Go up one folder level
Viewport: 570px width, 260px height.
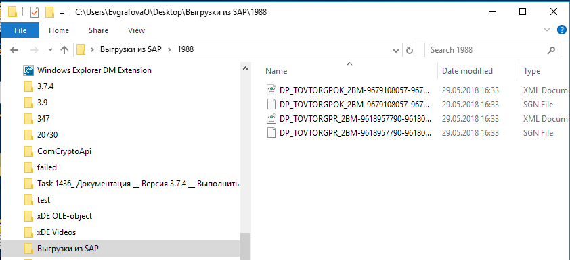click(64, 50)
